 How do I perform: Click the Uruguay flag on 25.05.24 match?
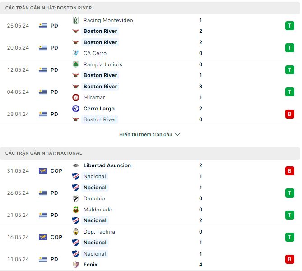43,26
